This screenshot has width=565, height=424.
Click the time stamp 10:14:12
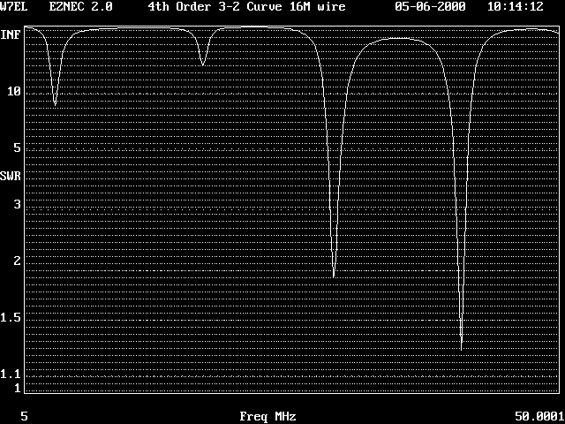pyautogui.click(x=516, y=6)
